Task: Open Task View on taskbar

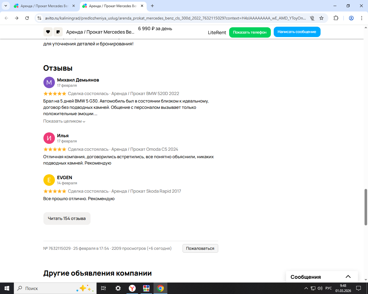Action: tap(103, 288)
